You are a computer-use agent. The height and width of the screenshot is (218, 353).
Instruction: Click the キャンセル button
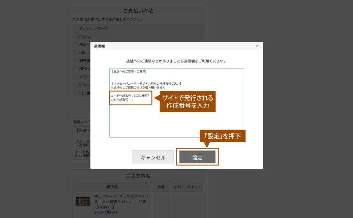click(152, 157)
